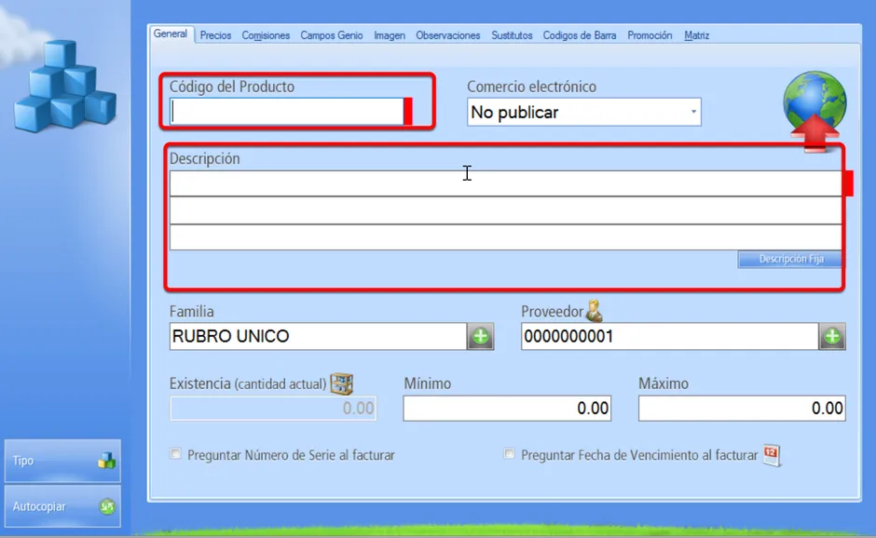
Task: Click the supplier person icon beside Proveedor
Action: tap(594, 311)
